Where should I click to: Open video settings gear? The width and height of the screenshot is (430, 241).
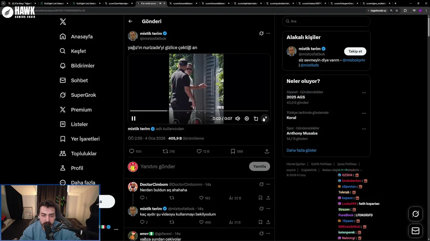[x=247, y=118]
